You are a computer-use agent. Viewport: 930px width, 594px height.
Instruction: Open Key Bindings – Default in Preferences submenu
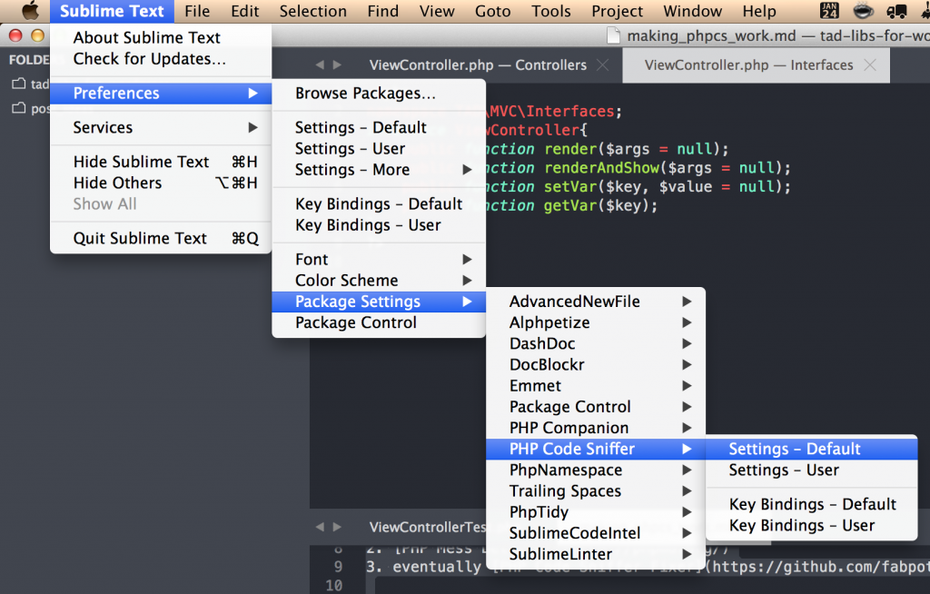tap(379, 204)
